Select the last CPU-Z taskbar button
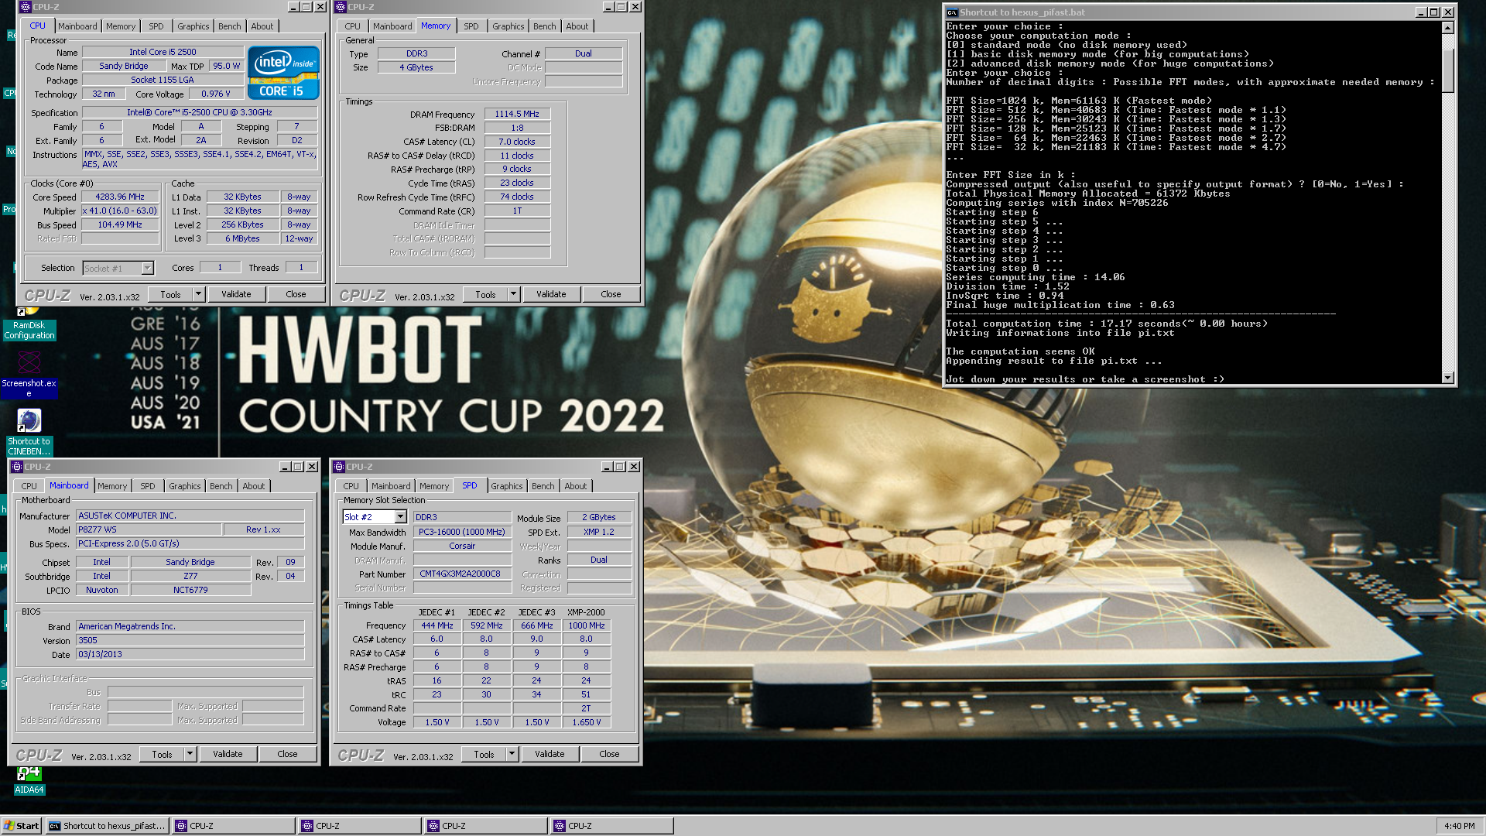1486x836 pixels. click(x=612, y=826)
